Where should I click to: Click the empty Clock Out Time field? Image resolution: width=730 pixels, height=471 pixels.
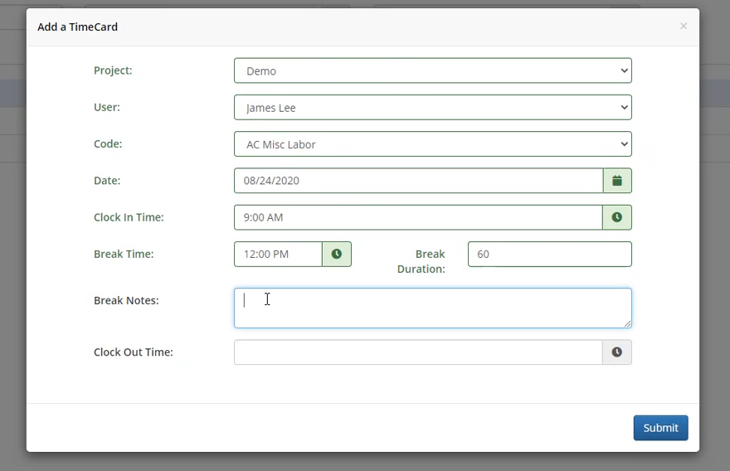[418, 352]
